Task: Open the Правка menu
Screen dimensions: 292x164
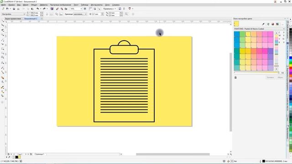Action: (x=11, y=5)
